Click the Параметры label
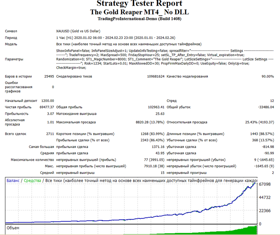The width and height of the screenshot is (280, 235). pos(14,59)
